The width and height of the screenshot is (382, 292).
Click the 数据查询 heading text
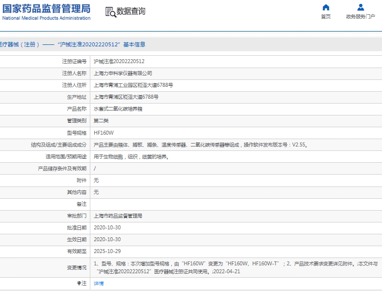pos(131,11)
